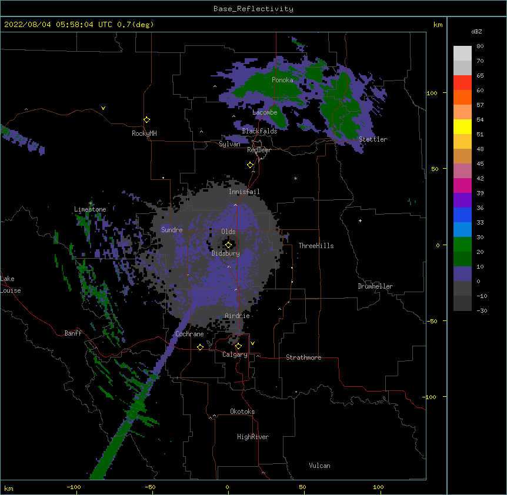Image resolution: width=507 pixels, height=495 pixels.
Task: Pick the magenta 39–42 dBZ legend swatch
Action: coord(462,185)
